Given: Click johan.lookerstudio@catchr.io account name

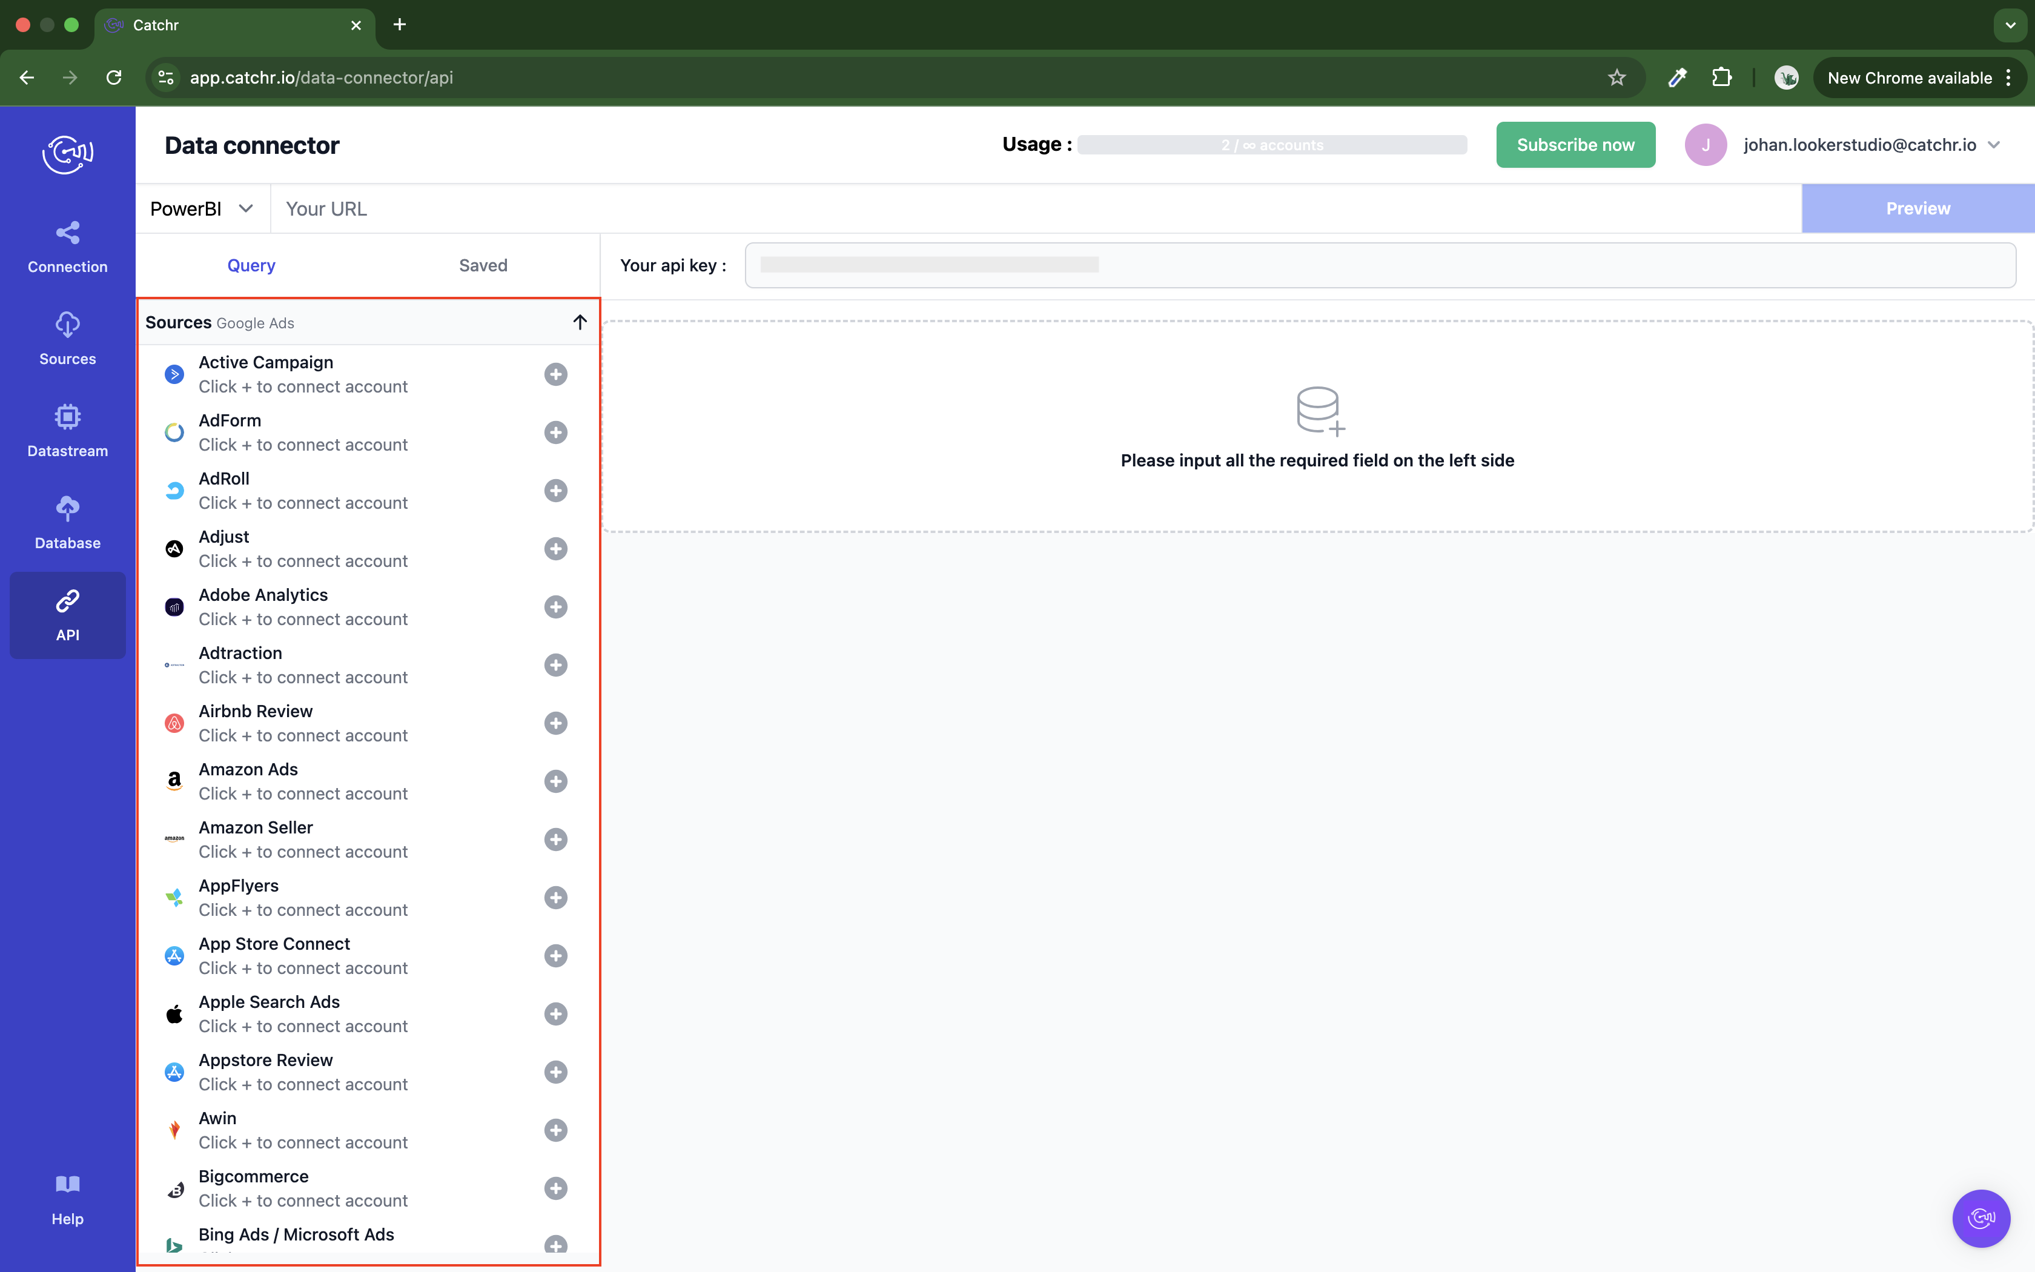Looking at the screenshot, I should tap(1859, 145).
